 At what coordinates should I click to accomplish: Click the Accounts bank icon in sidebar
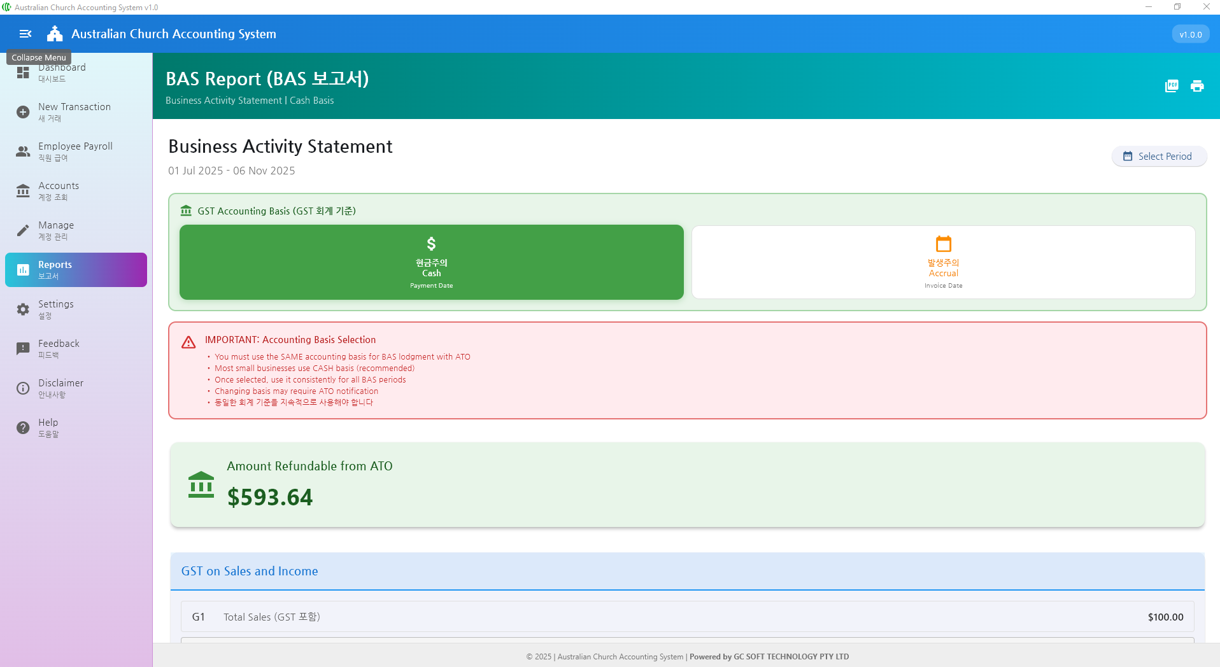23,191
